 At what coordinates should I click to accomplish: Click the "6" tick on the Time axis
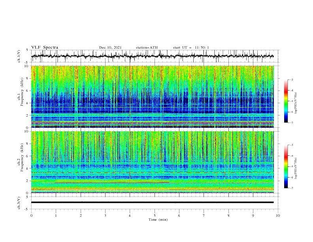tap(179, 216)
